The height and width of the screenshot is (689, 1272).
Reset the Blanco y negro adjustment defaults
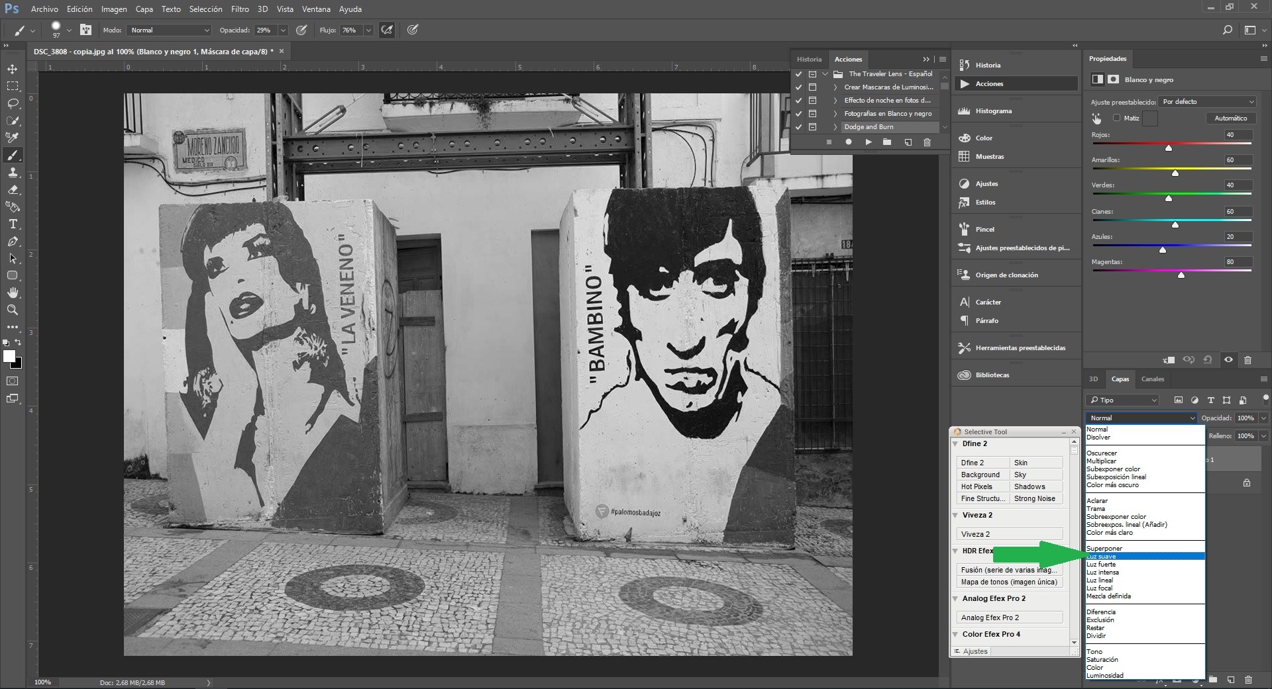(x=1208, y=360)
